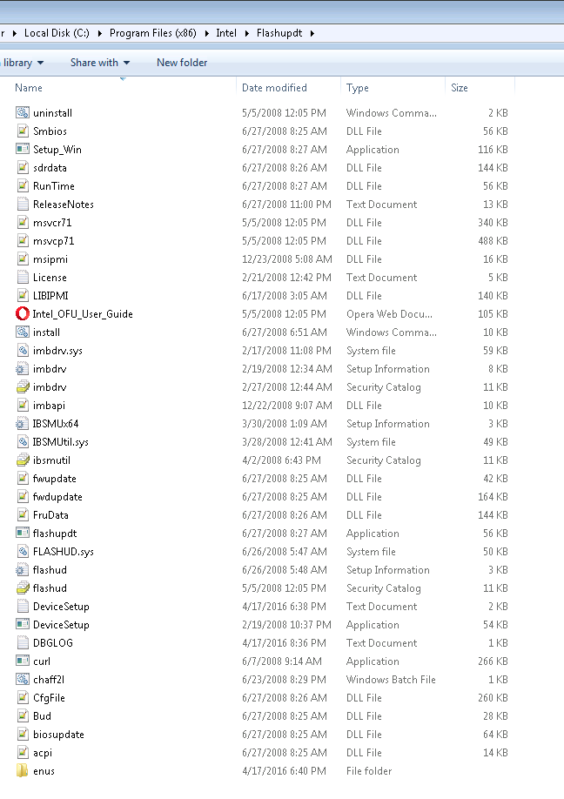Sort by the Type column header
The image size is (564, 799).
click(x=357, y=88)
